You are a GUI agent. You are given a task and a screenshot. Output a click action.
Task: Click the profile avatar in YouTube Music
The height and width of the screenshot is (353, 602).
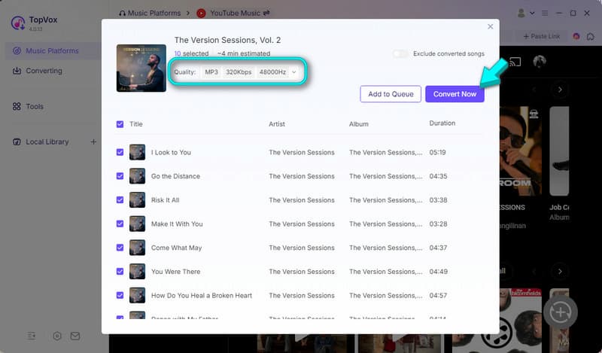coord(540,62)
